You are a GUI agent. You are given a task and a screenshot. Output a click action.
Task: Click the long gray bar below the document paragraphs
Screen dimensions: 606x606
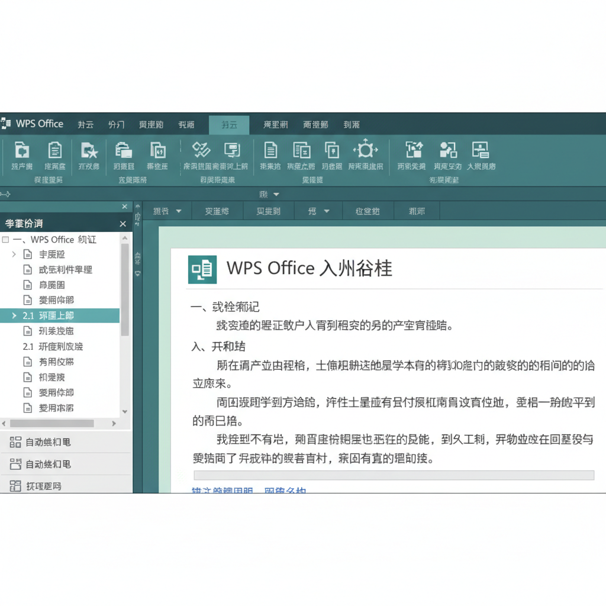click(394, 475)
